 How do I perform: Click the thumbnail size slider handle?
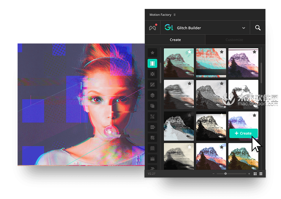pyautogui.click(x=225, y=174)
